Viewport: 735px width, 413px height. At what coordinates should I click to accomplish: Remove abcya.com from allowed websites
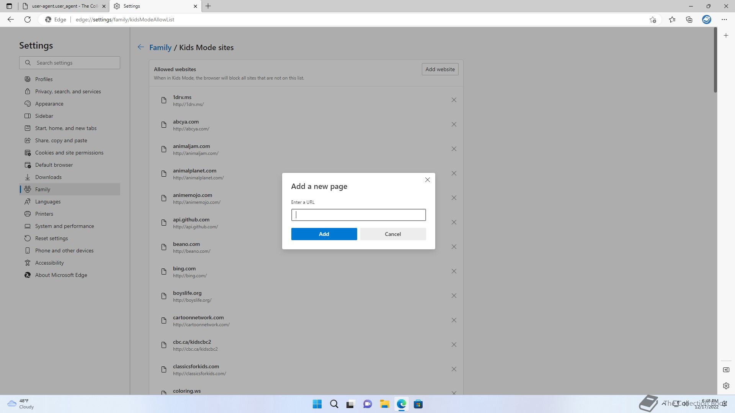454,124
